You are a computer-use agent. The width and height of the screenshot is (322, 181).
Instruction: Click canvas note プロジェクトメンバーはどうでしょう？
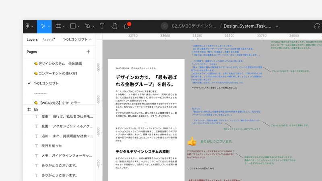(x=242, y=129)
